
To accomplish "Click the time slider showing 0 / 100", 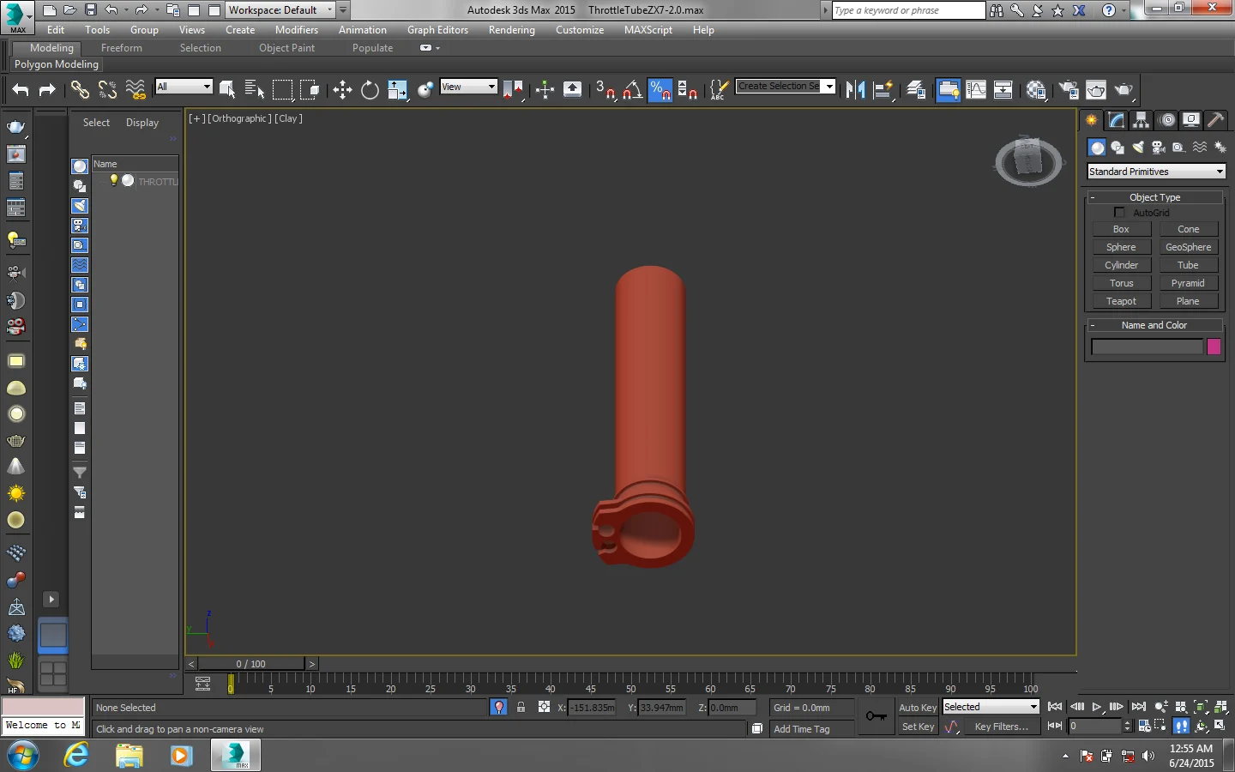I will pos(251,664).
